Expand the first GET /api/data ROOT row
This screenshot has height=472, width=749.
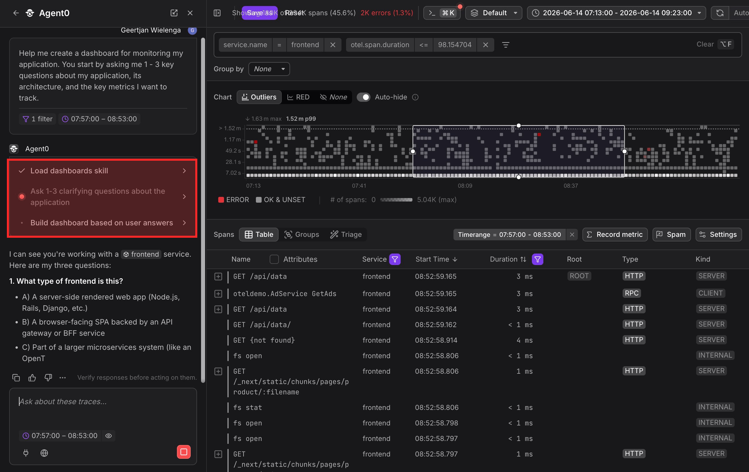218,277
